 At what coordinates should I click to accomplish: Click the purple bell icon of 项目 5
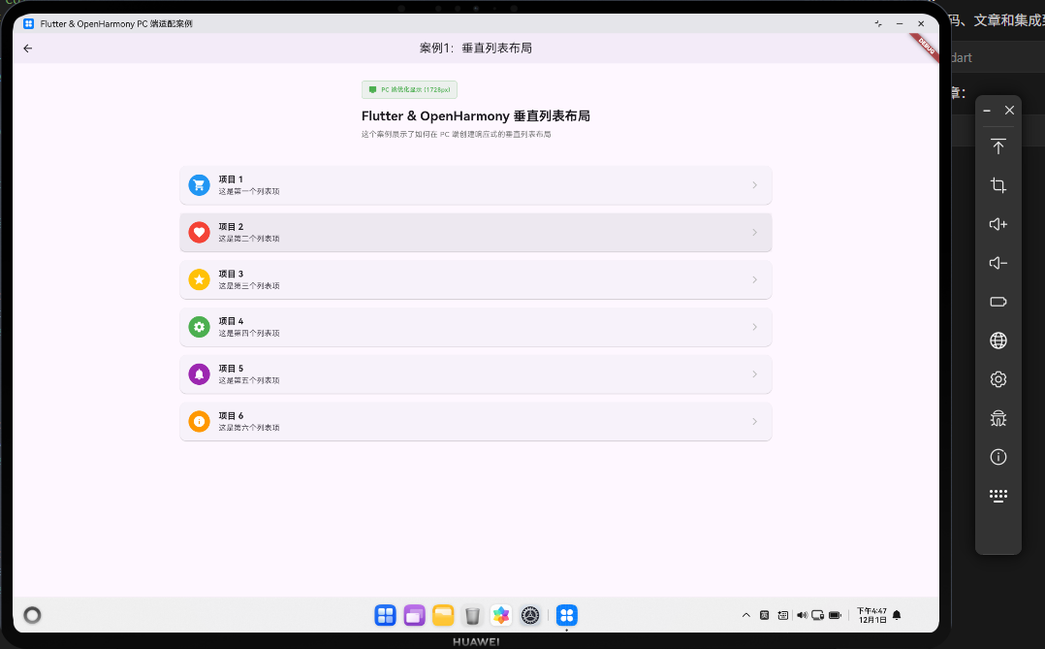click(199, 374)
